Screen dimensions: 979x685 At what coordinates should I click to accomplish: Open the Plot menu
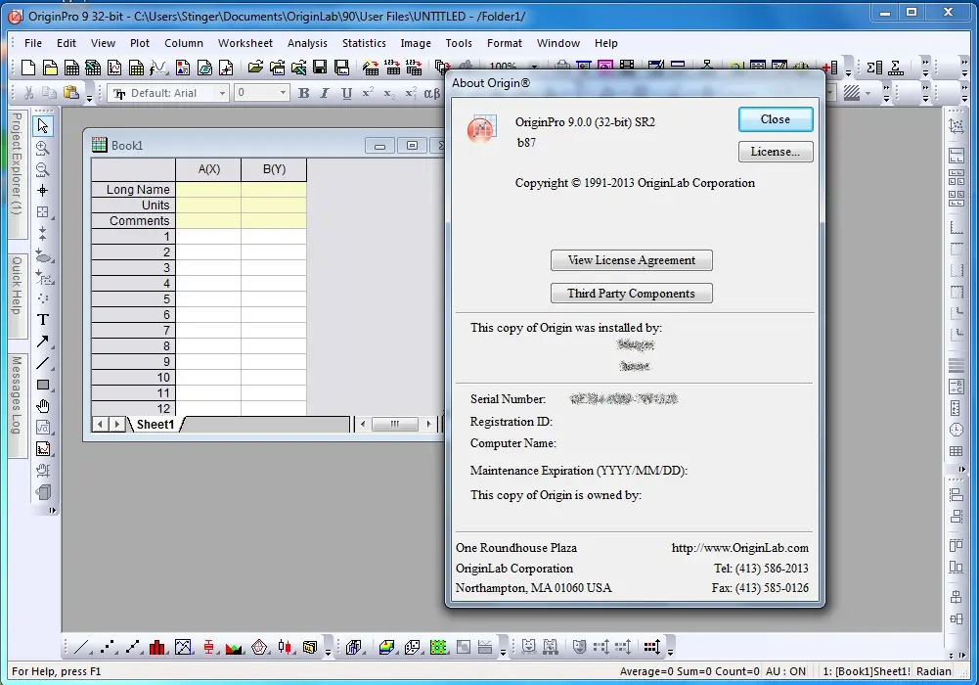tap(140, 43)
